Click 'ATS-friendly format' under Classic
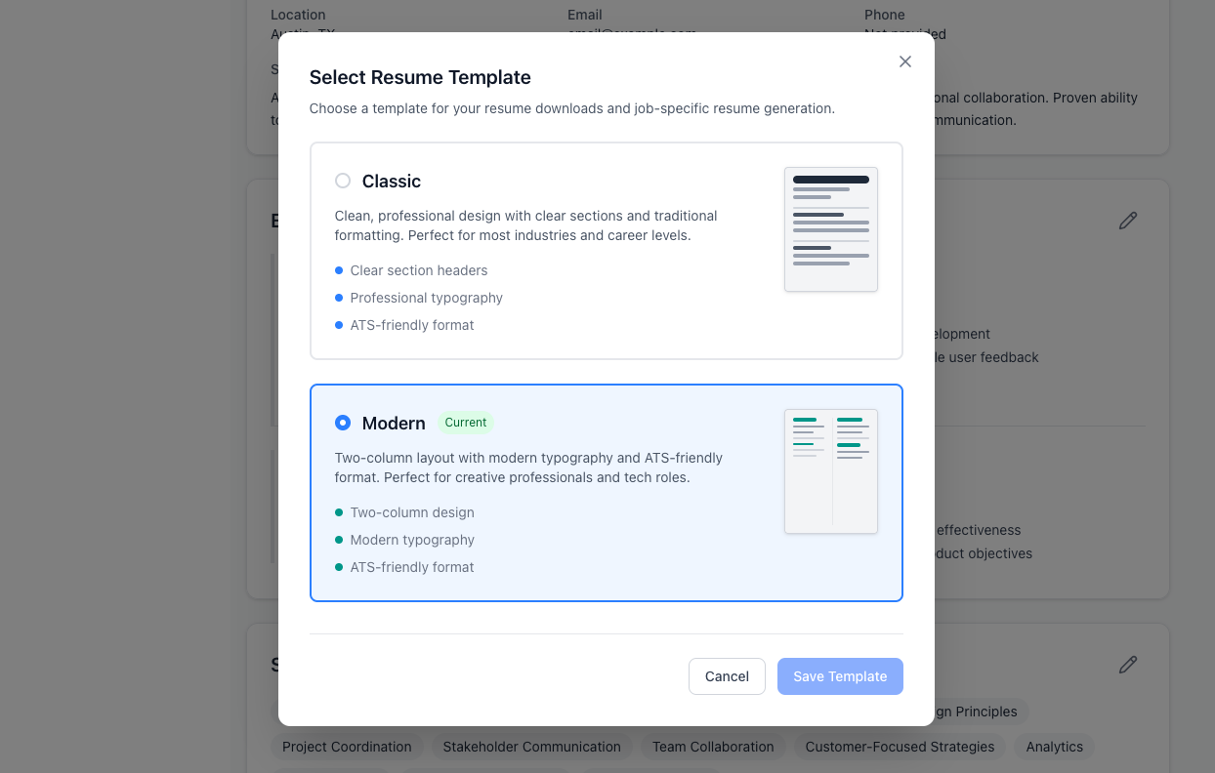The image size is (1215, 773). (x=412, y=325)
